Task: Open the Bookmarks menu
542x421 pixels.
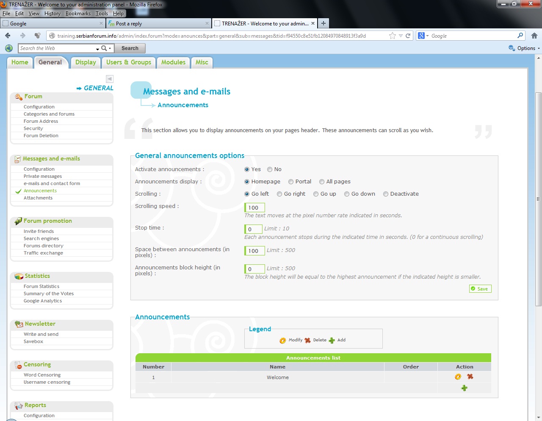Action: 78,14
